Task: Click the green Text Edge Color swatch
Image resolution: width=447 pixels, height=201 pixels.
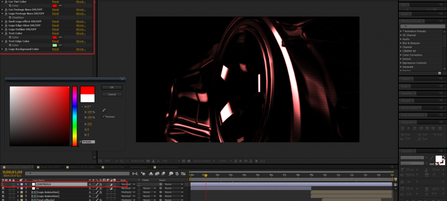Action: pos(55,45)
